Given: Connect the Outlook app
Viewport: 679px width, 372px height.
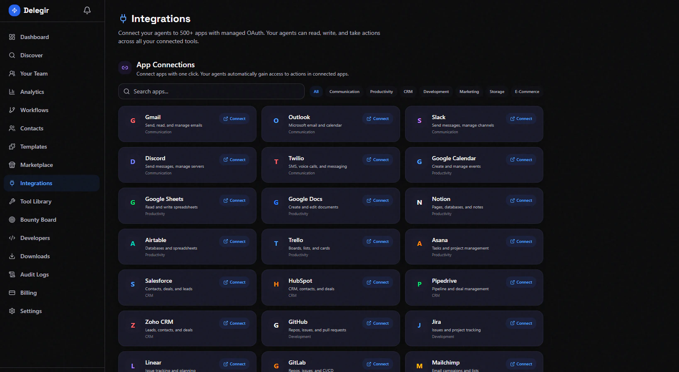Looking at the screenshot, I should click(378, 119).
